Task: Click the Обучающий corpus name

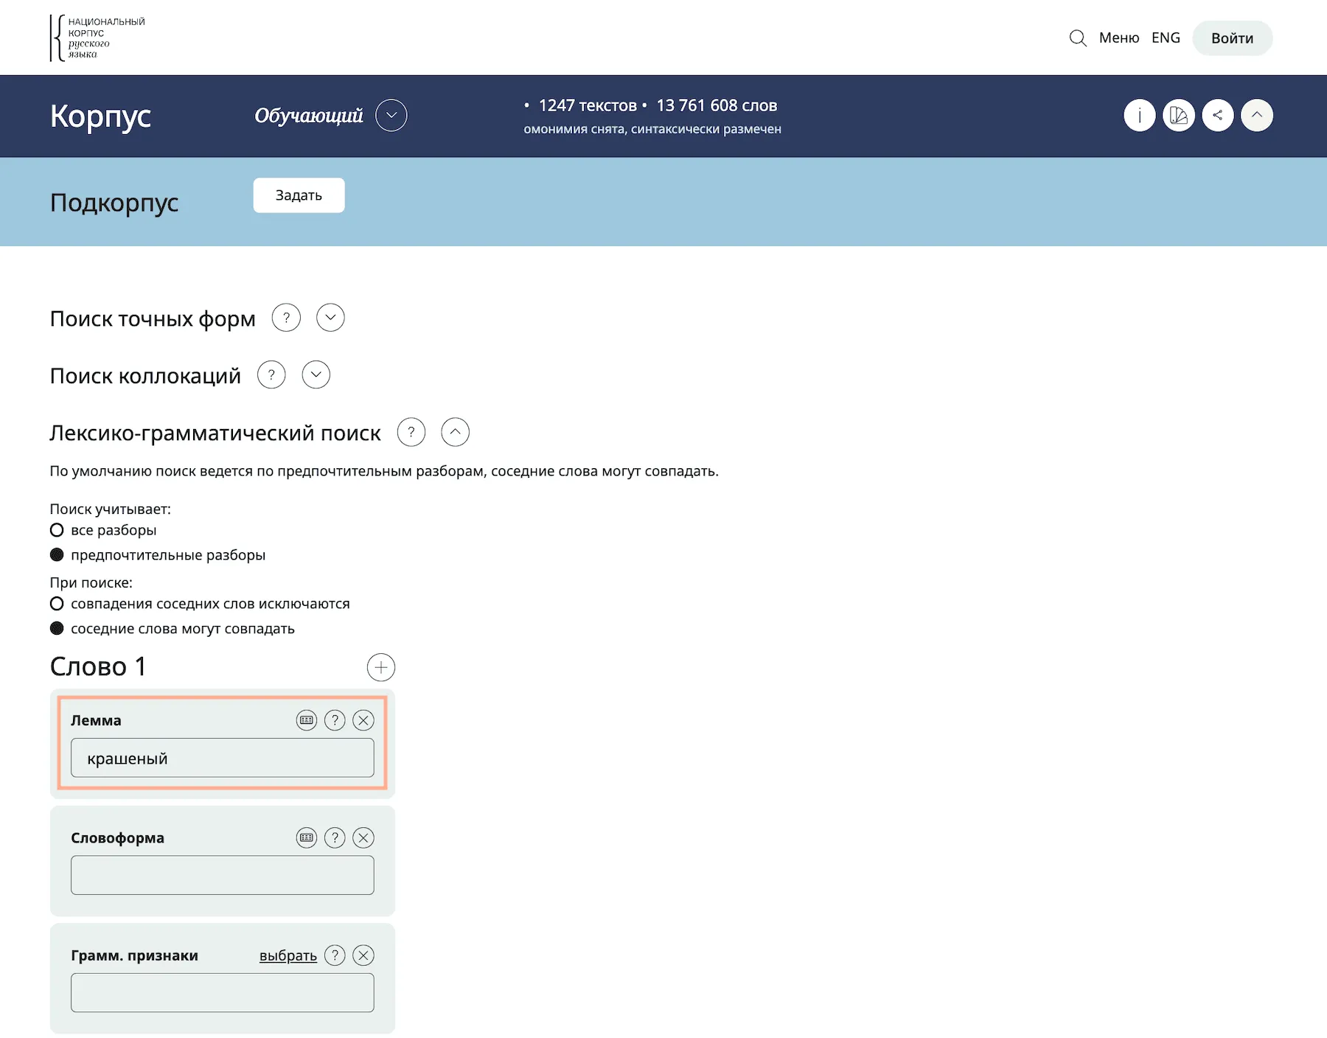Action: [x=309, y=116]
